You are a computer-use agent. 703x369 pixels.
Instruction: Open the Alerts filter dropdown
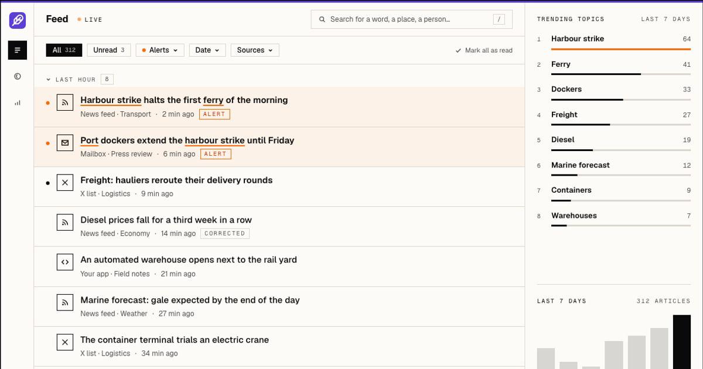click(160, 50)
